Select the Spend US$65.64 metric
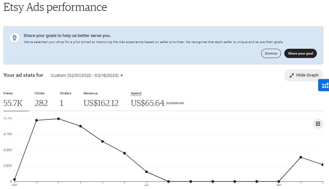The width and height of the screenshot is (329, 189). pos(147,103)
